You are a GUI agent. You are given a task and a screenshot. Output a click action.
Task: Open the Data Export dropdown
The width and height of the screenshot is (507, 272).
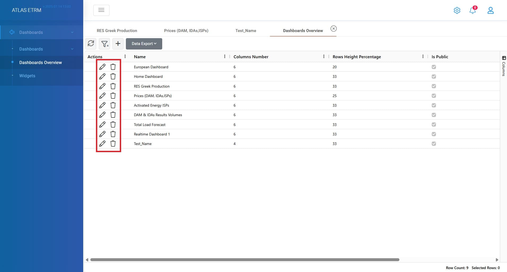click(144, 44)
